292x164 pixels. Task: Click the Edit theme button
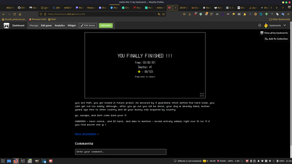(x=88, y=26)
